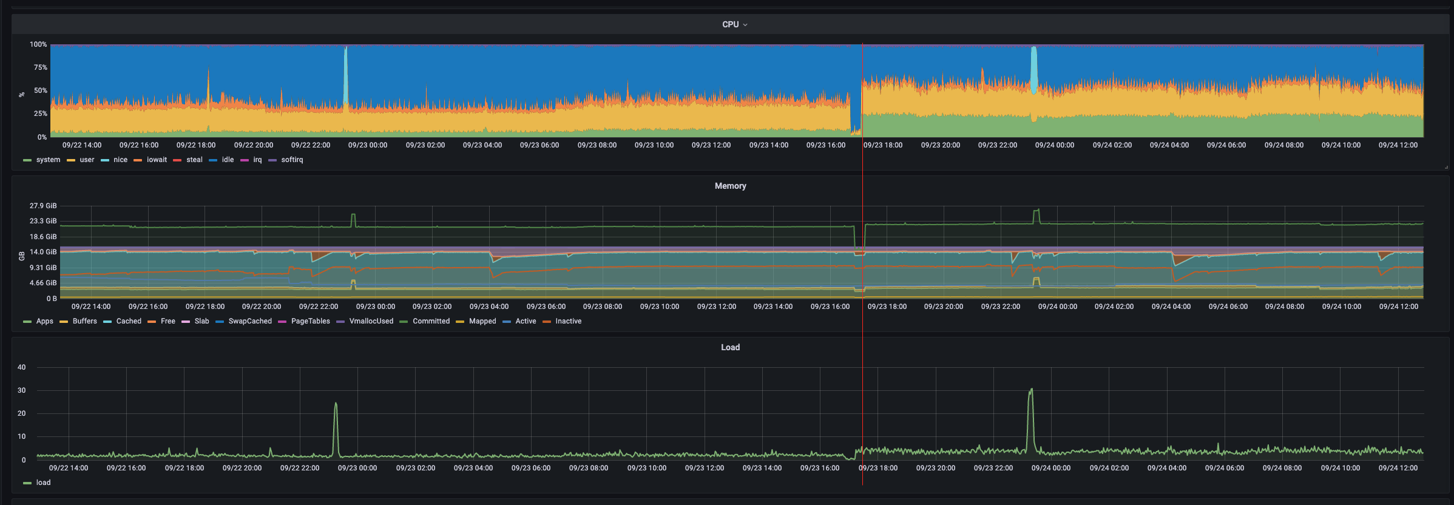Toggle the 'Free' series in Memory legend

click(167, 321)
